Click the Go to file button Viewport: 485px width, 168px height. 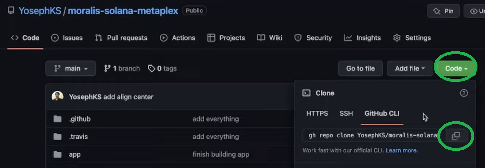(x=360, y=68)
